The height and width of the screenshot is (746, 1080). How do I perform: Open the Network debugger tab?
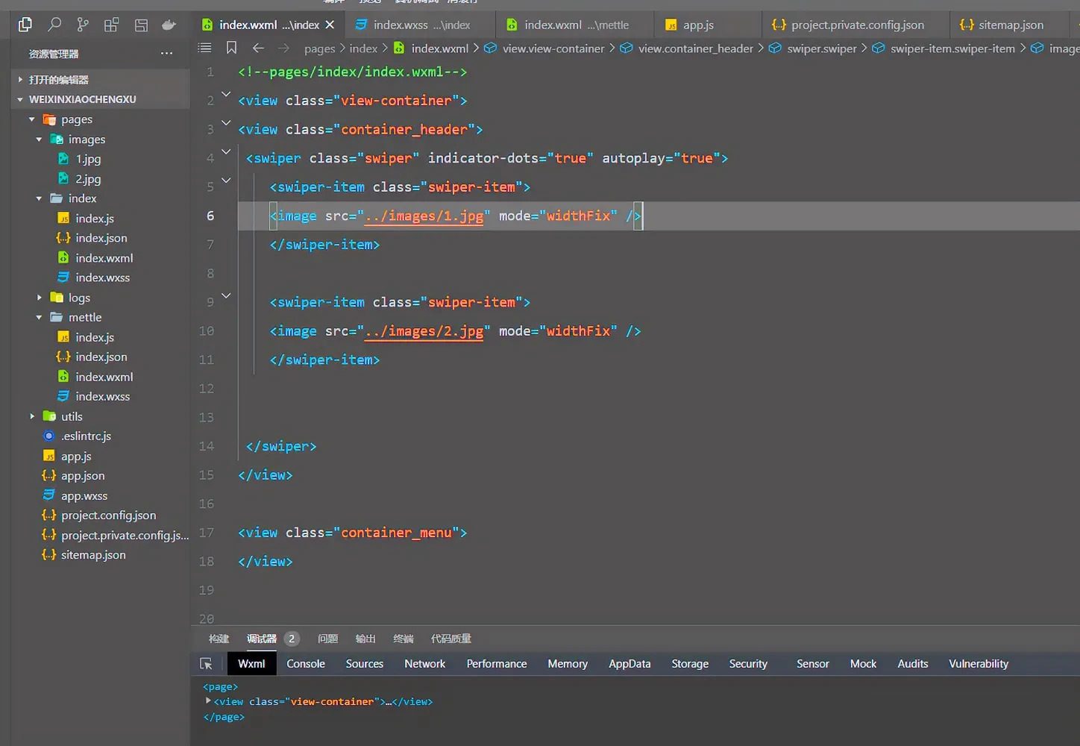click(x=424, y=664)
